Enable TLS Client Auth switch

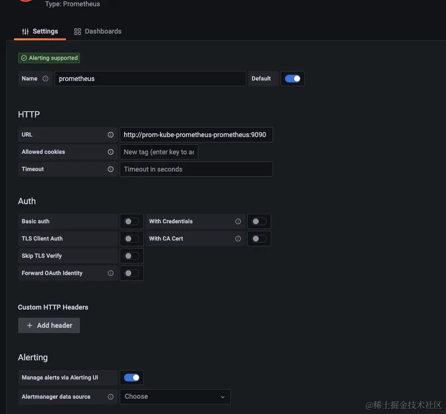(x=132, y=239)
